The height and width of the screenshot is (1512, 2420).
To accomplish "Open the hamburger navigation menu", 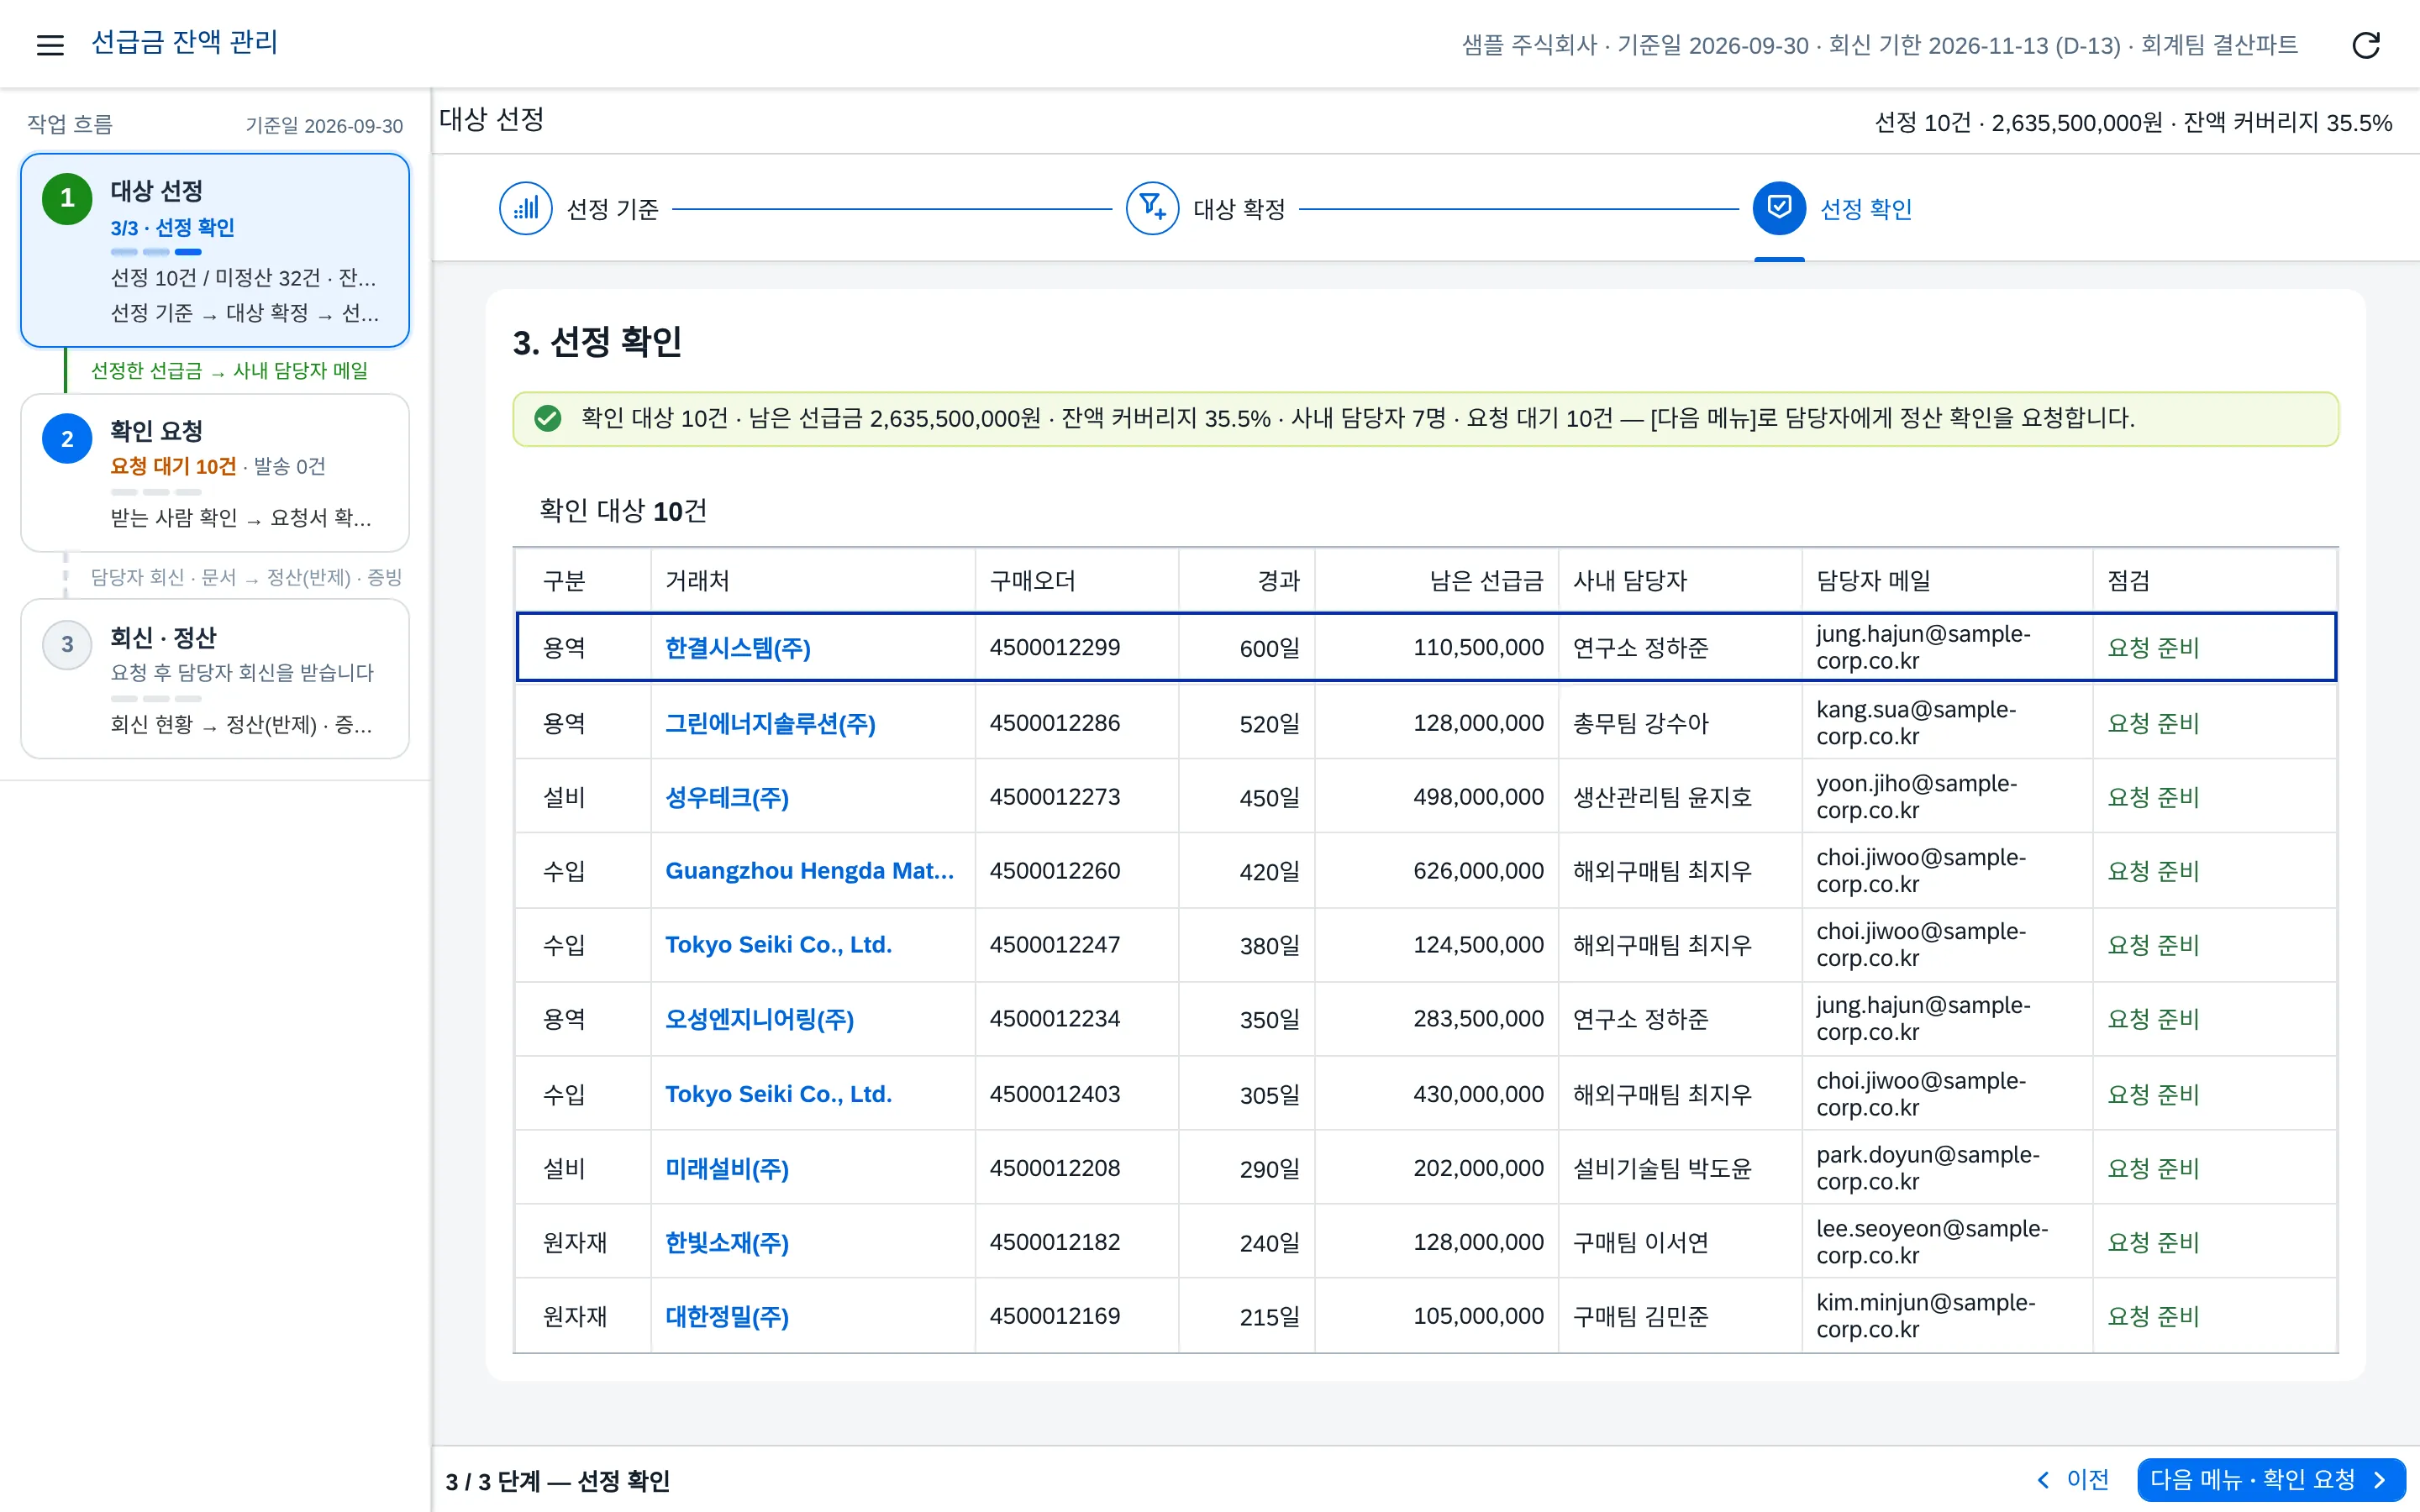I will tap(50, 44).
